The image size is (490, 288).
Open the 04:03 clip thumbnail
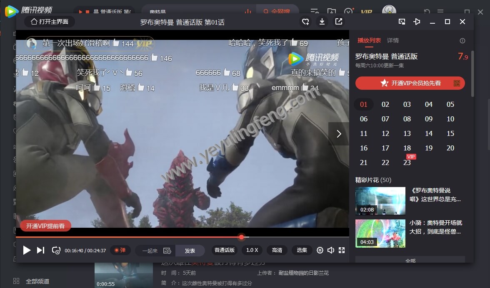(x=380, y=234)
